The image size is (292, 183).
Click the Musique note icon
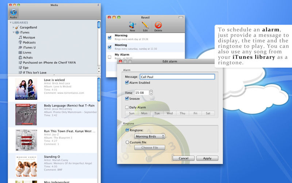point(20,37)
